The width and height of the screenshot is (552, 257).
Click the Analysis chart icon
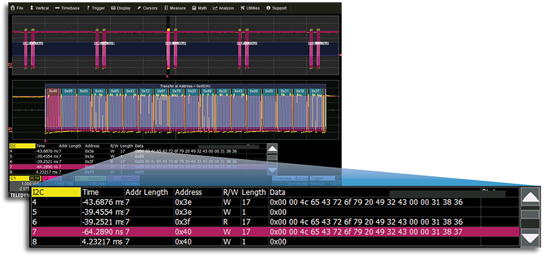coord(216,8)
